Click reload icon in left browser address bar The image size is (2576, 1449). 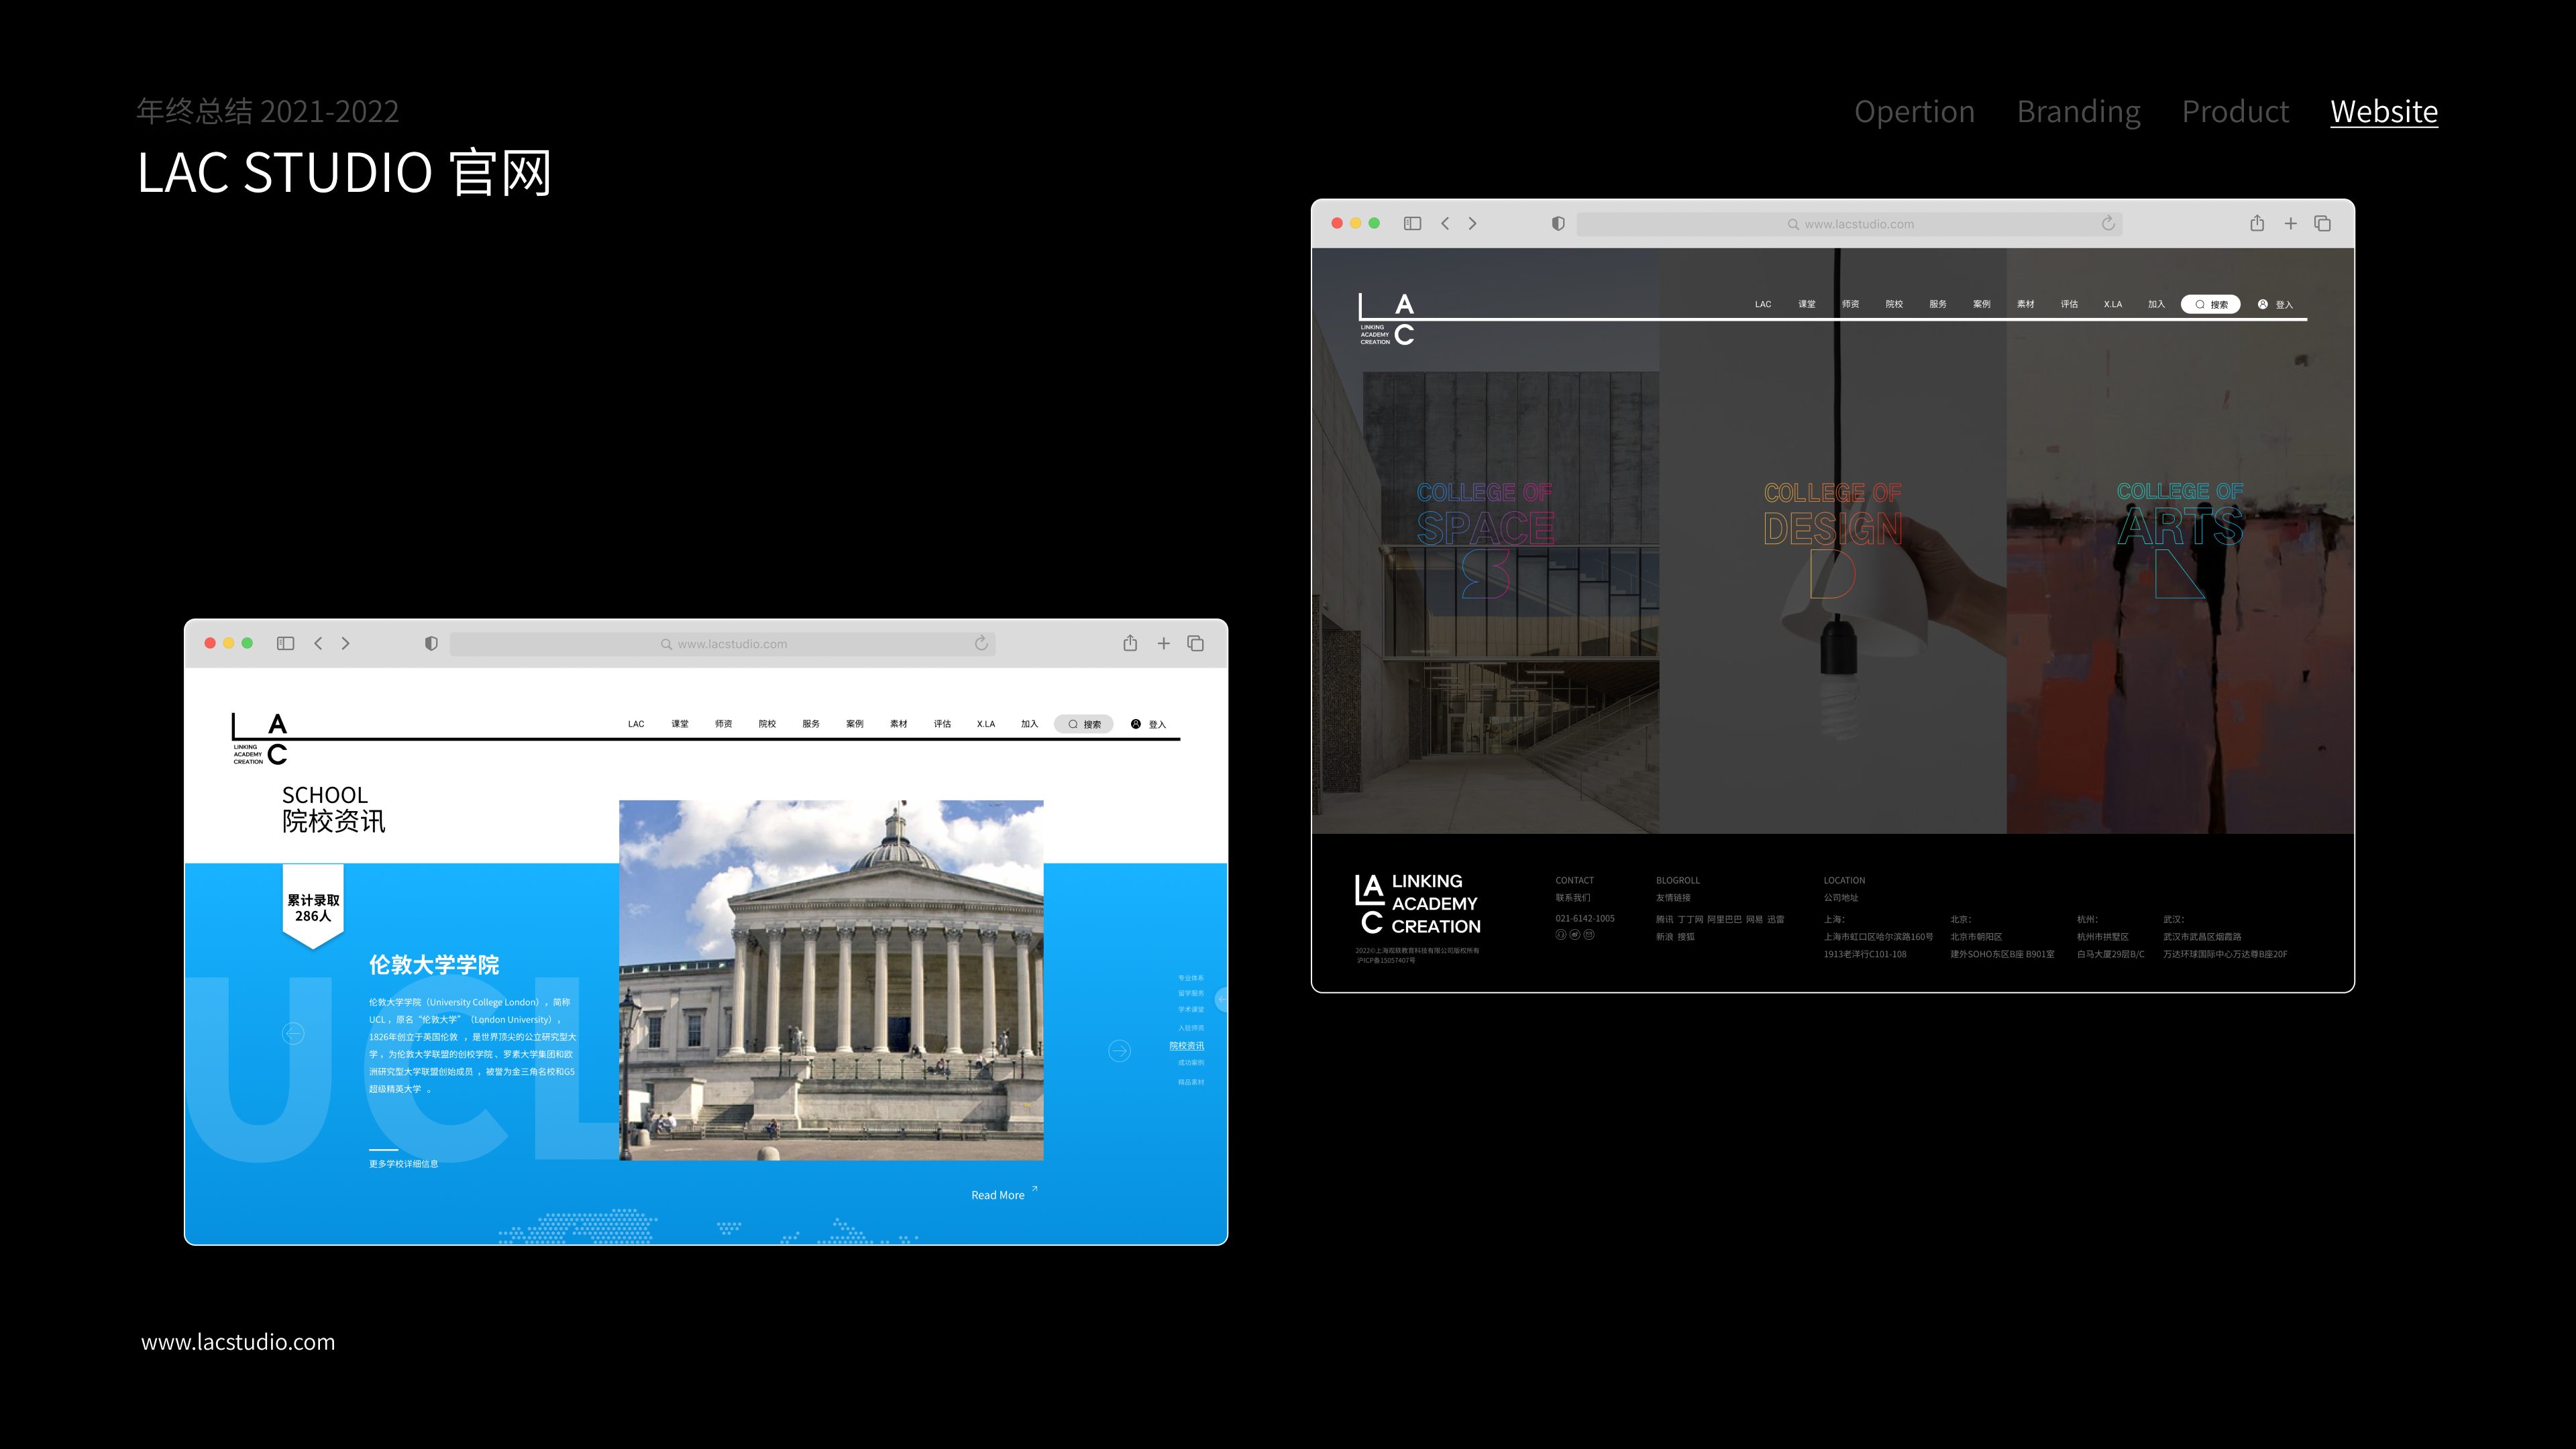tap(981, 643)
